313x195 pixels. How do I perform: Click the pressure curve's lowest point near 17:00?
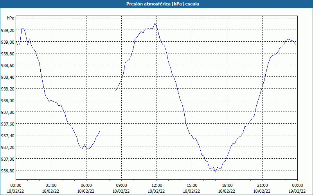(x=215, y=172)
